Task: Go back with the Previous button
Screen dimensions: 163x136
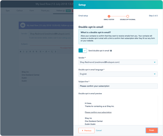Action: tap(86, 130)
